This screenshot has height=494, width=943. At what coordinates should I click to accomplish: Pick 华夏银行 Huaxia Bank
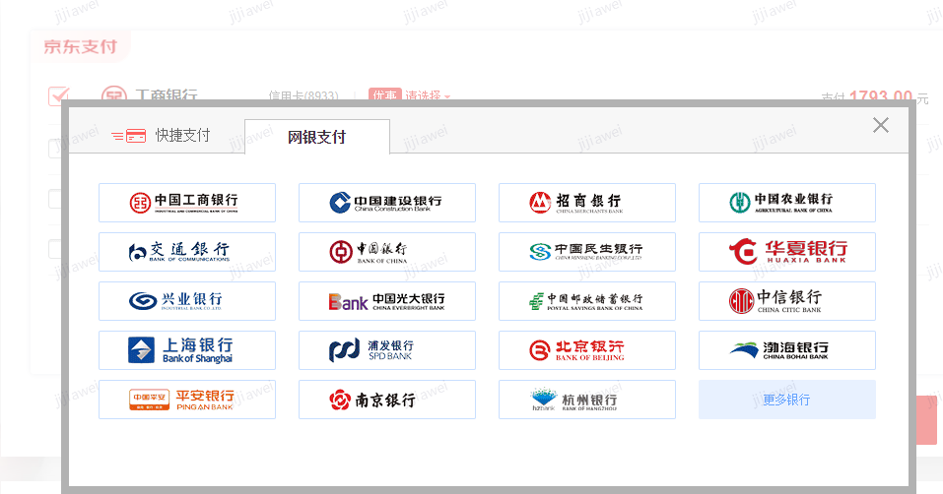tap(786, 252)
